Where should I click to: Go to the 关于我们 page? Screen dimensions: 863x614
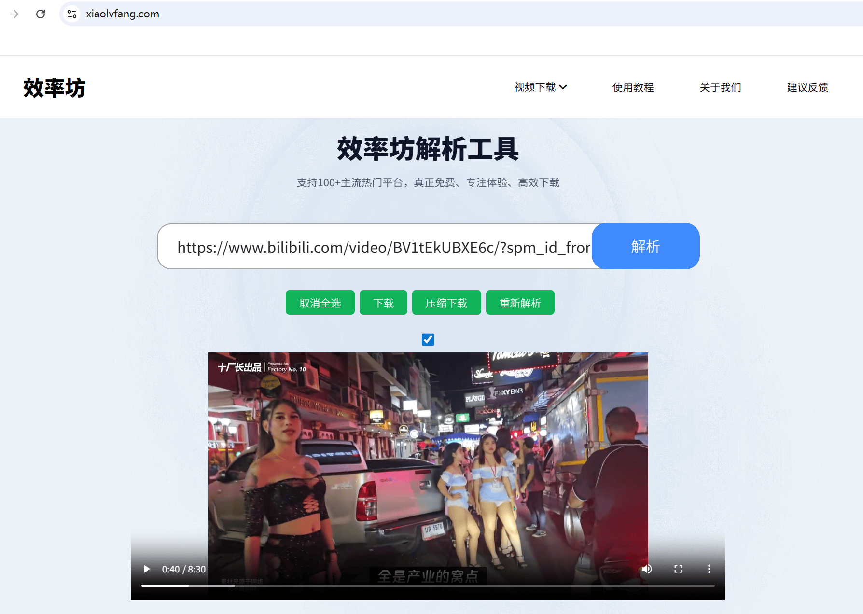[x=720, y=87]
